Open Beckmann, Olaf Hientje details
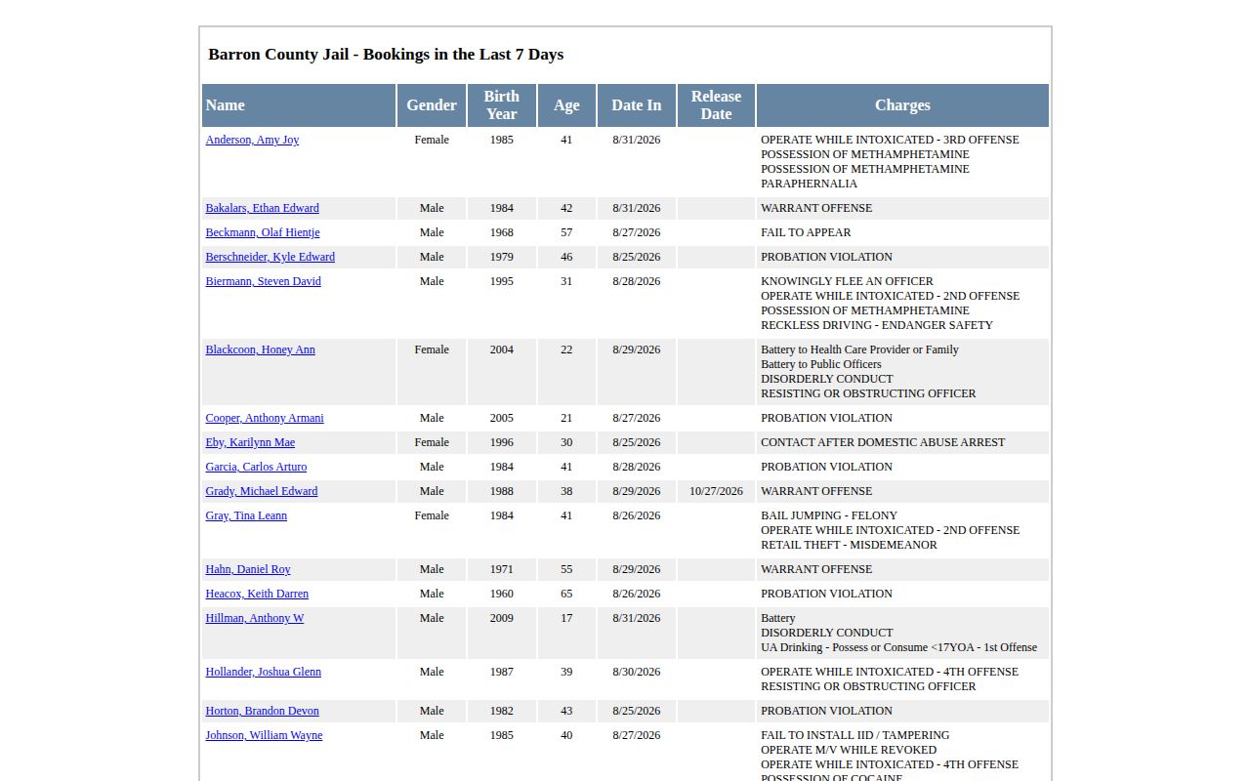Viewport: 1250px width, 781px height. click(x=263, y=232)
